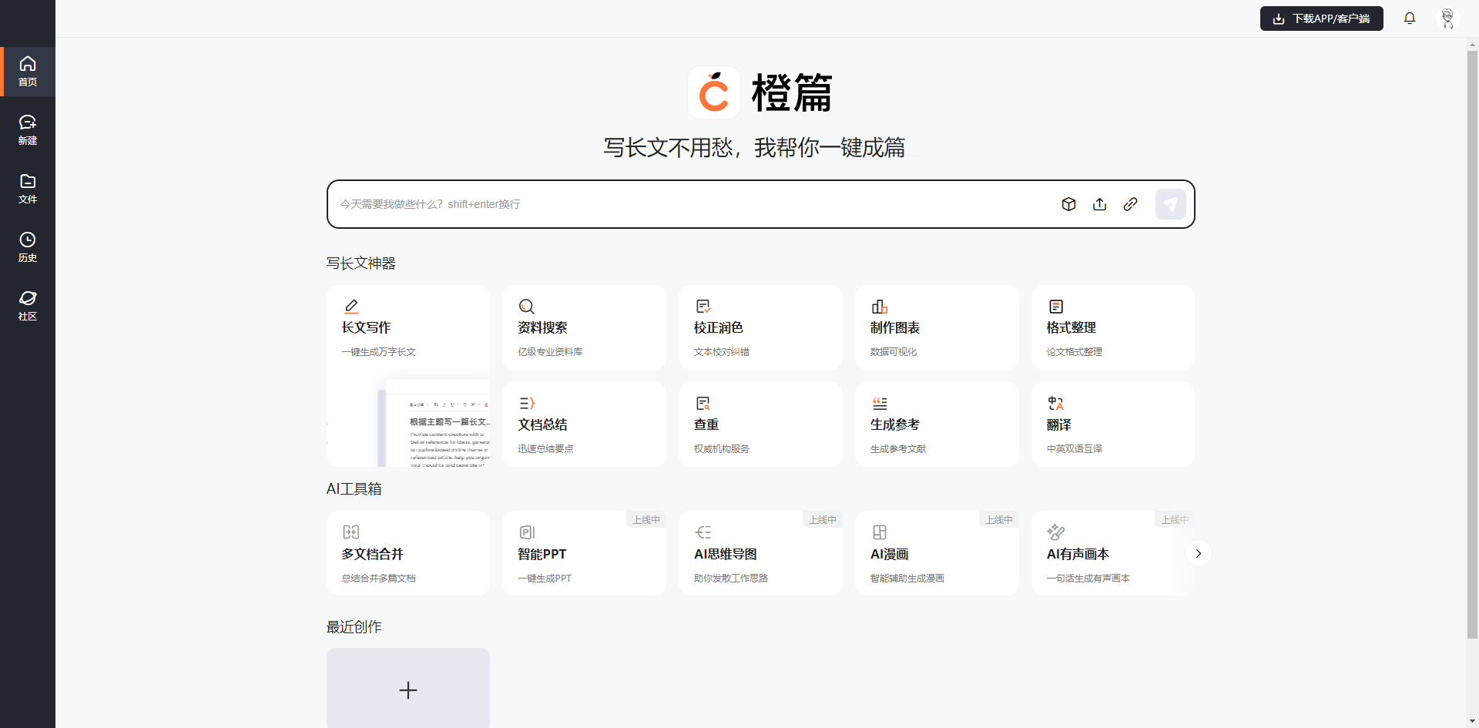1479x728 pixels.
Task: Click the 生成参考文献 text
Action: [x=898, y=449]
